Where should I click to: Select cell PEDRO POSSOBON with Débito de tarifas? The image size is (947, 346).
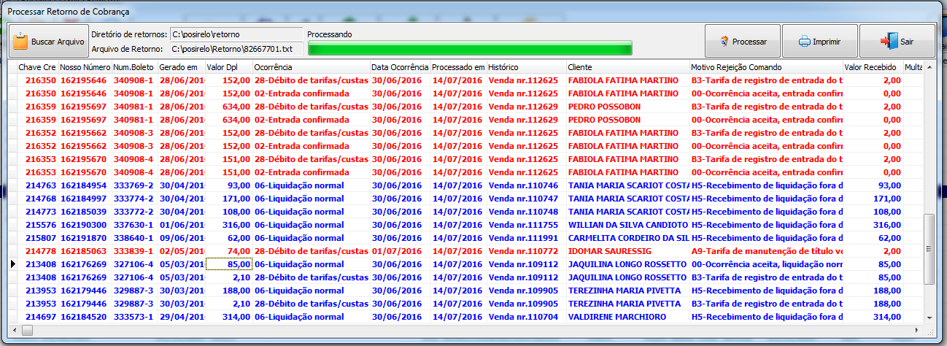pos(627,107)
